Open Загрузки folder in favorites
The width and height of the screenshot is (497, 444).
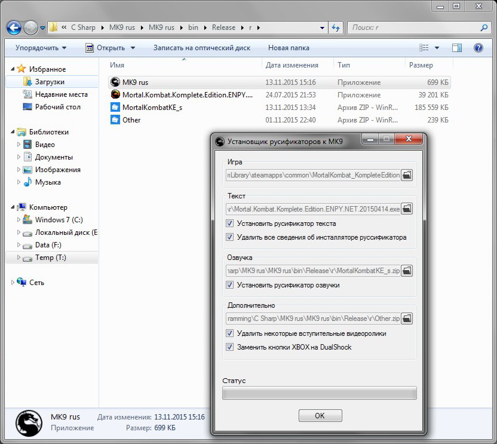(50, 82)
